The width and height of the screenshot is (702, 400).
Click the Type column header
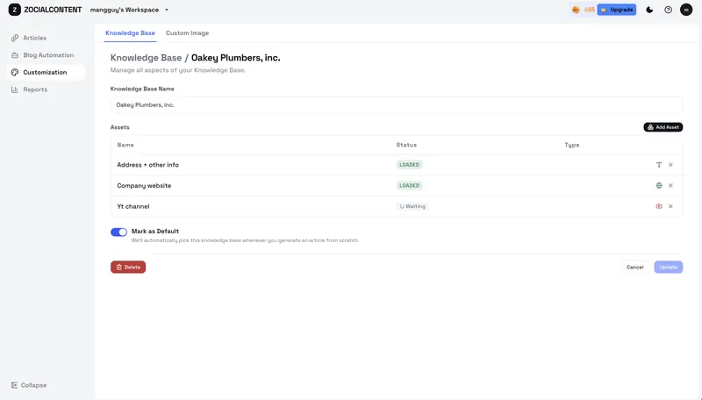point(572,145)
